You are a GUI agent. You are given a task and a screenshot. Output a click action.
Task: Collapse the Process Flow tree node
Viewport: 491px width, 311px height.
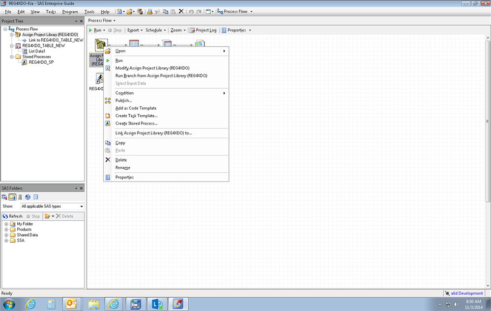(x=5, y=29)
